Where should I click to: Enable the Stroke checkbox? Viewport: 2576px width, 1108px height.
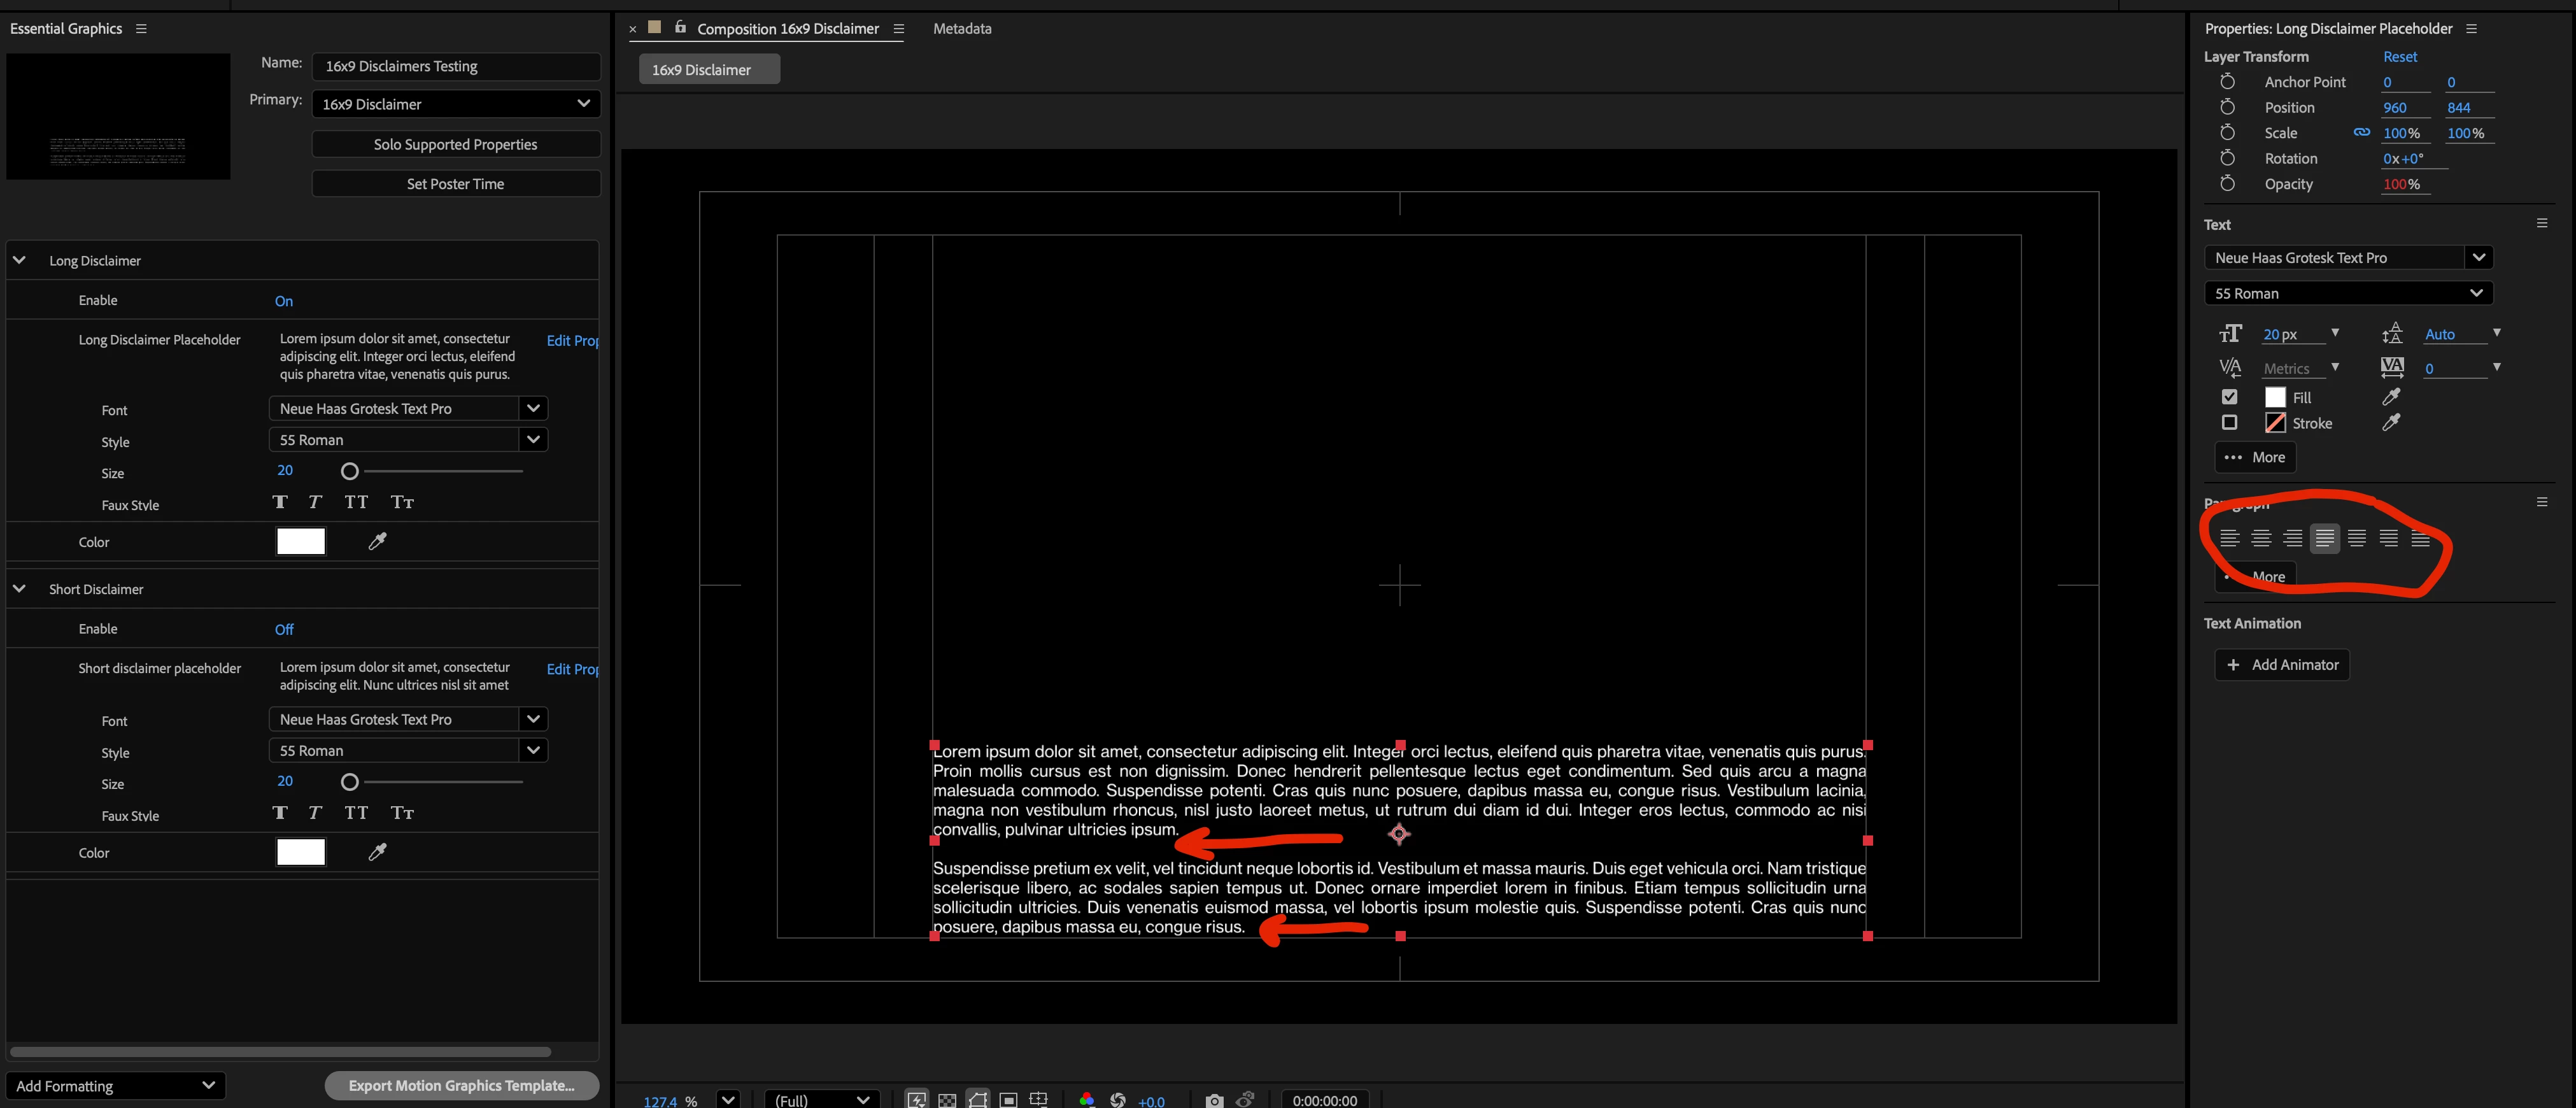point(2229,422)
